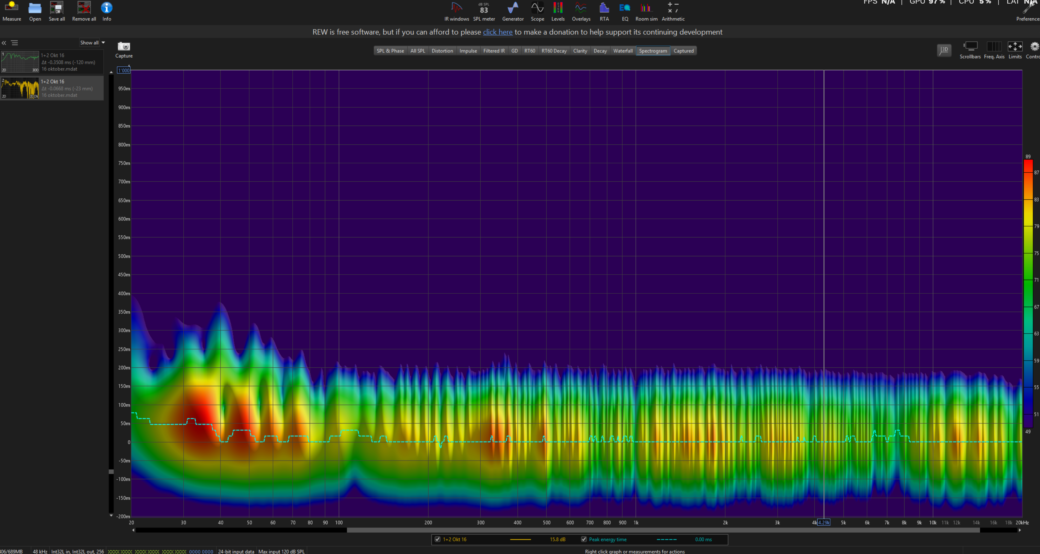Screen dimensions: 1040x554
Task: Open the graph Limits controls
Action: click(1015, 47)
